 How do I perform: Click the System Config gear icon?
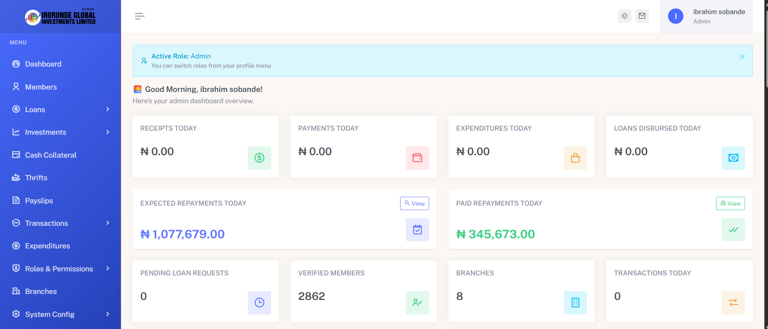point(16,314)
